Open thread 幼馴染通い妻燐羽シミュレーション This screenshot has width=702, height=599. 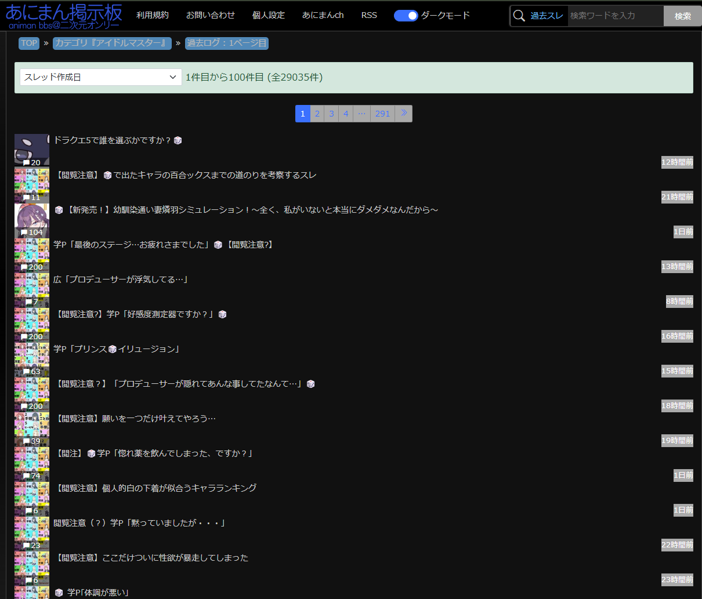pos(246,210)
